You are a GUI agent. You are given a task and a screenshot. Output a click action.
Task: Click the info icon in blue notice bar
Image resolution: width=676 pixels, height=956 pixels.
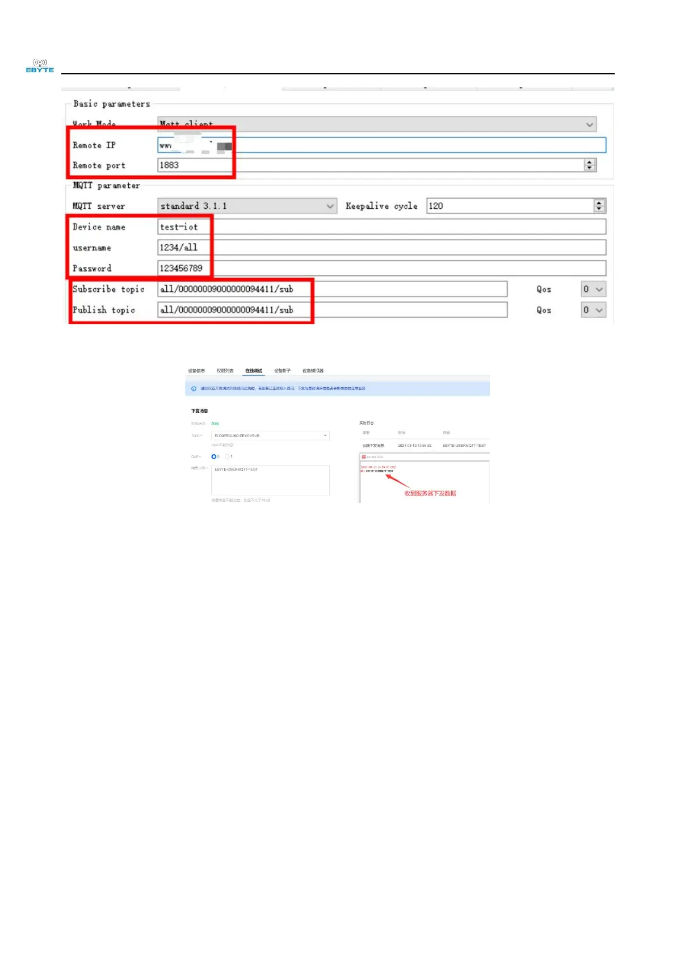click(194, 389)
